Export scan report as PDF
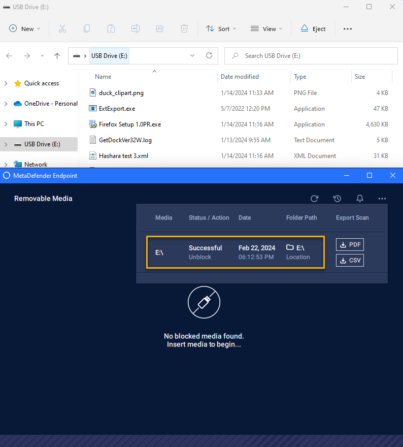 click(x=350, y=245)
